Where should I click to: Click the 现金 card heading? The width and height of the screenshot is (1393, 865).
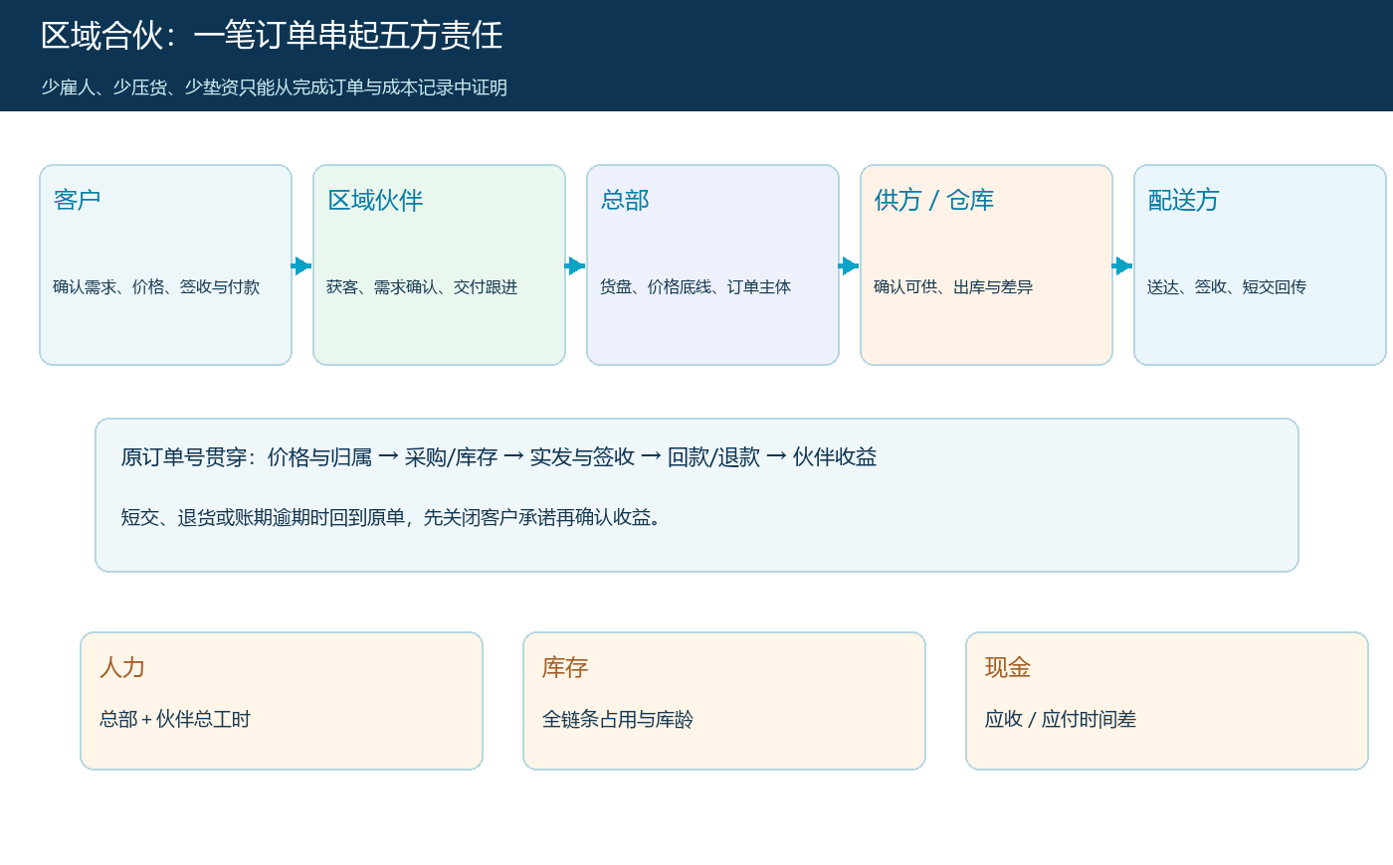(1008, 667)
